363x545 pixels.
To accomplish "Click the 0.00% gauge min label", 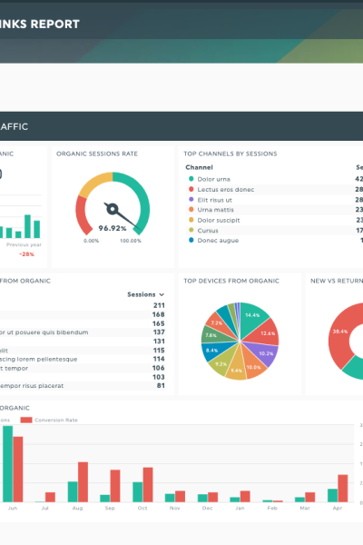I will point(91,241).
